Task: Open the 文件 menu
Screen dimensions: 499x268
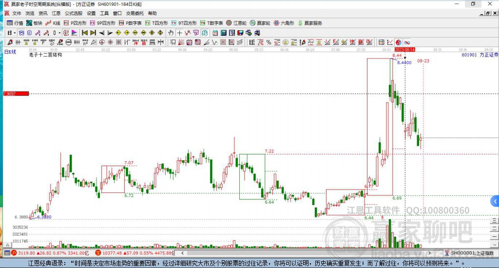Action: [17, 13]
